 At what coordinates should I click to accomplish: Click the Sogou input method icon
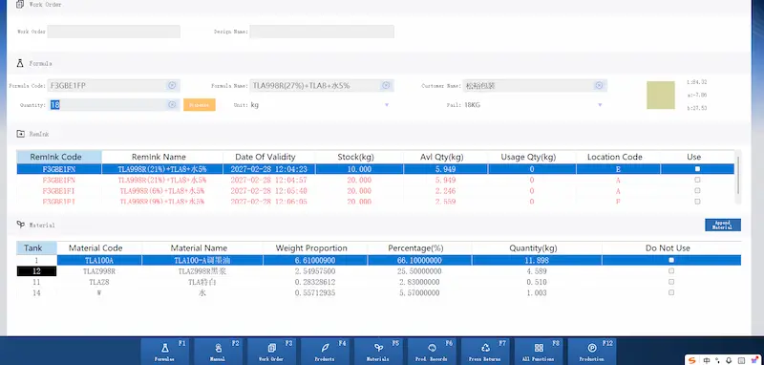coord(691,360)
